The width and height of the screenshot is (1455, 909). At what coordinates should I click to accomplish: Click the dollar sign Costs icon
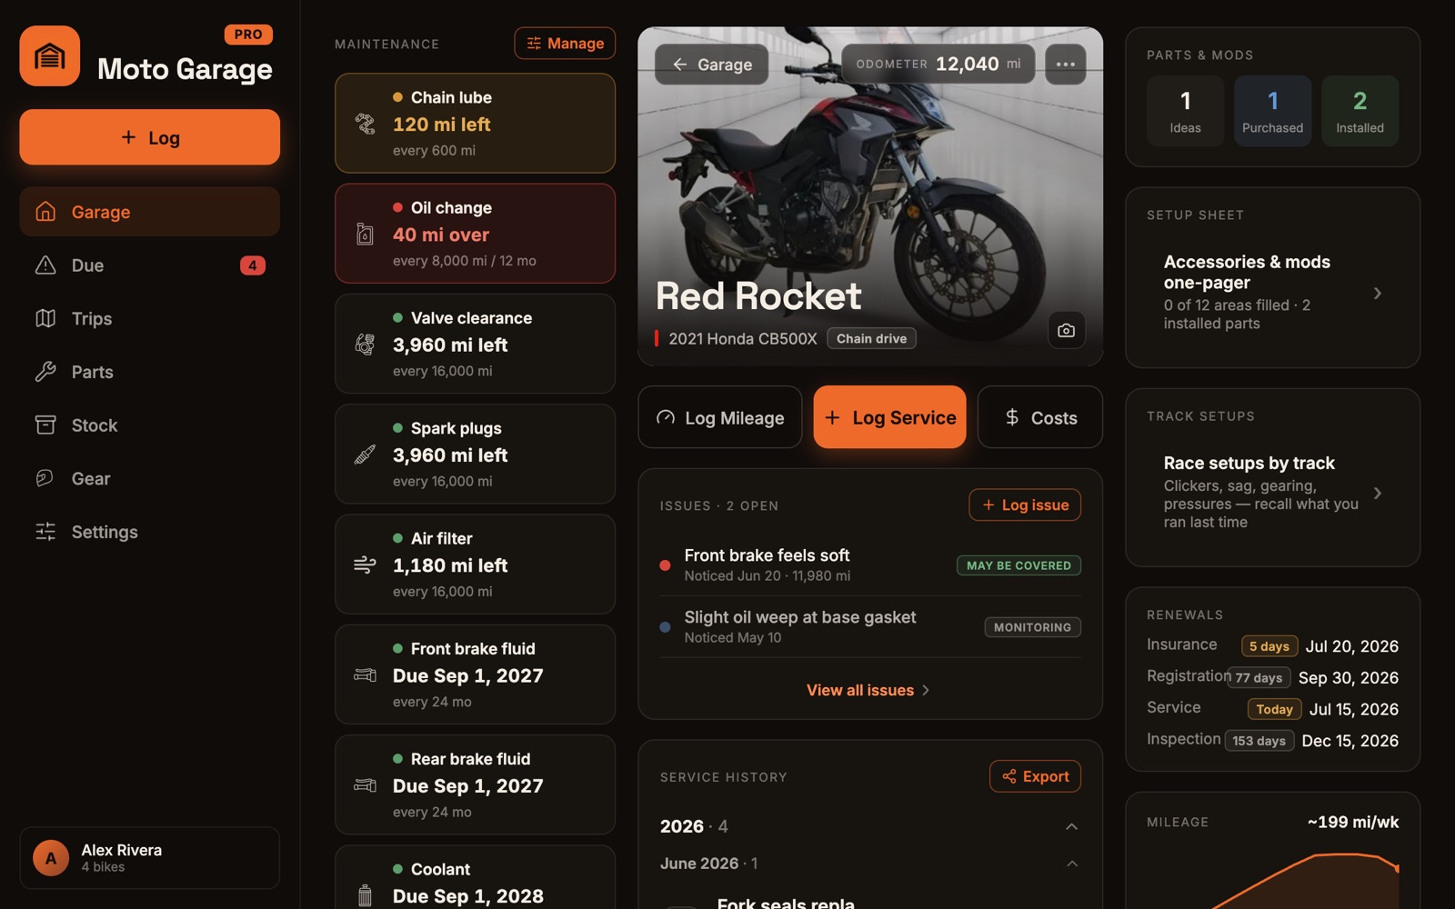tap(1012, 417)
